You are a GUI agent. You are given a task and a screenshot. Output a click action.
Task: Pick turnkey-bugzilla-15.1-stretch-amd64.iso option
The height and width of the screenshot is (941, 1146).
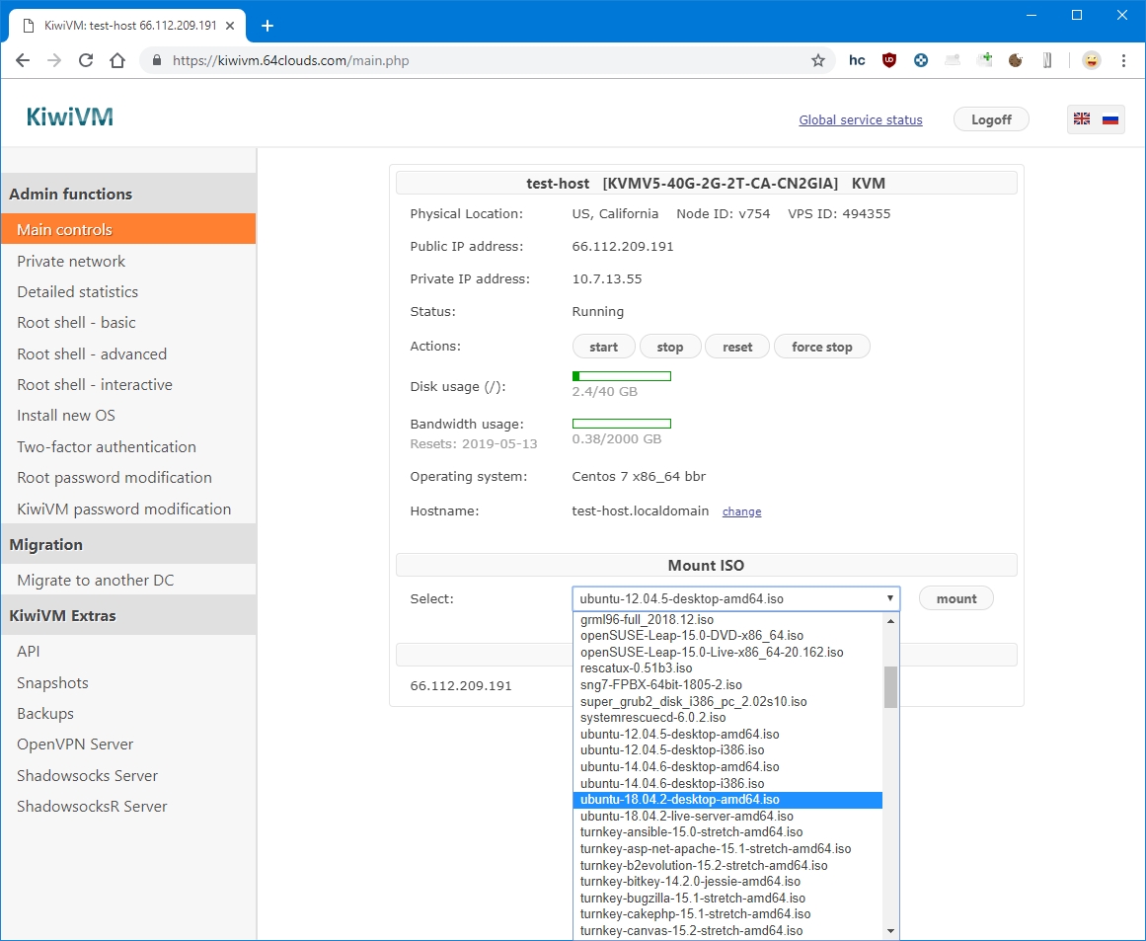tap(692, 899)
